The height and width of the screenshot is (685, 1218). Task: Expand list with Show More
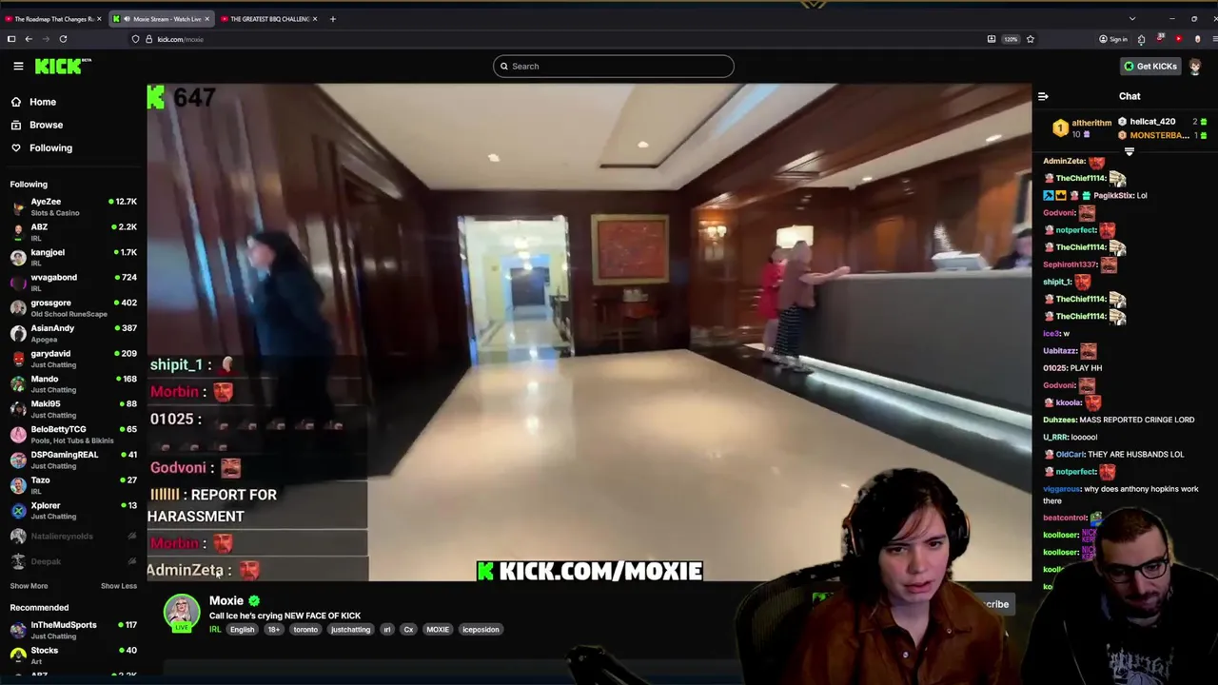click(29, 586)
